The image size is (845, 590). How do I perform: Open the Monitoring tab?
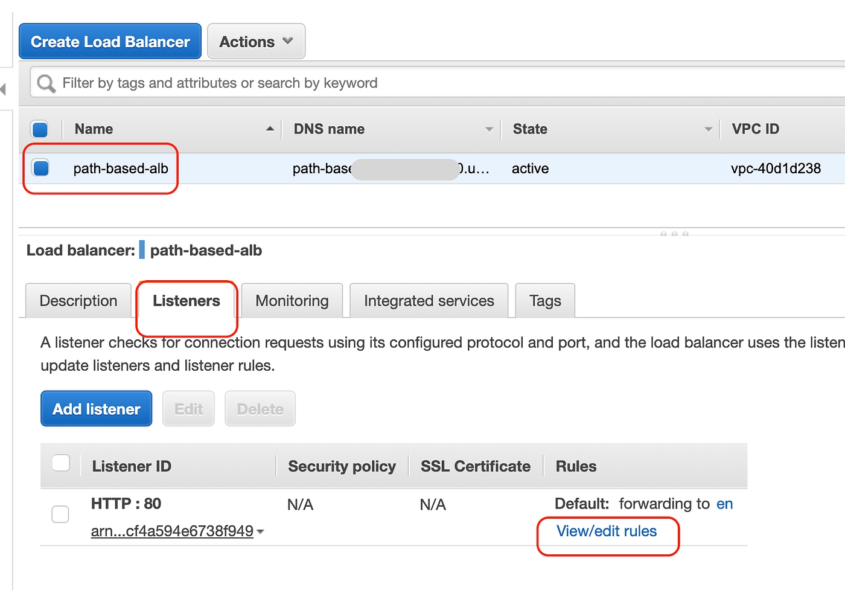coord(292,301)
